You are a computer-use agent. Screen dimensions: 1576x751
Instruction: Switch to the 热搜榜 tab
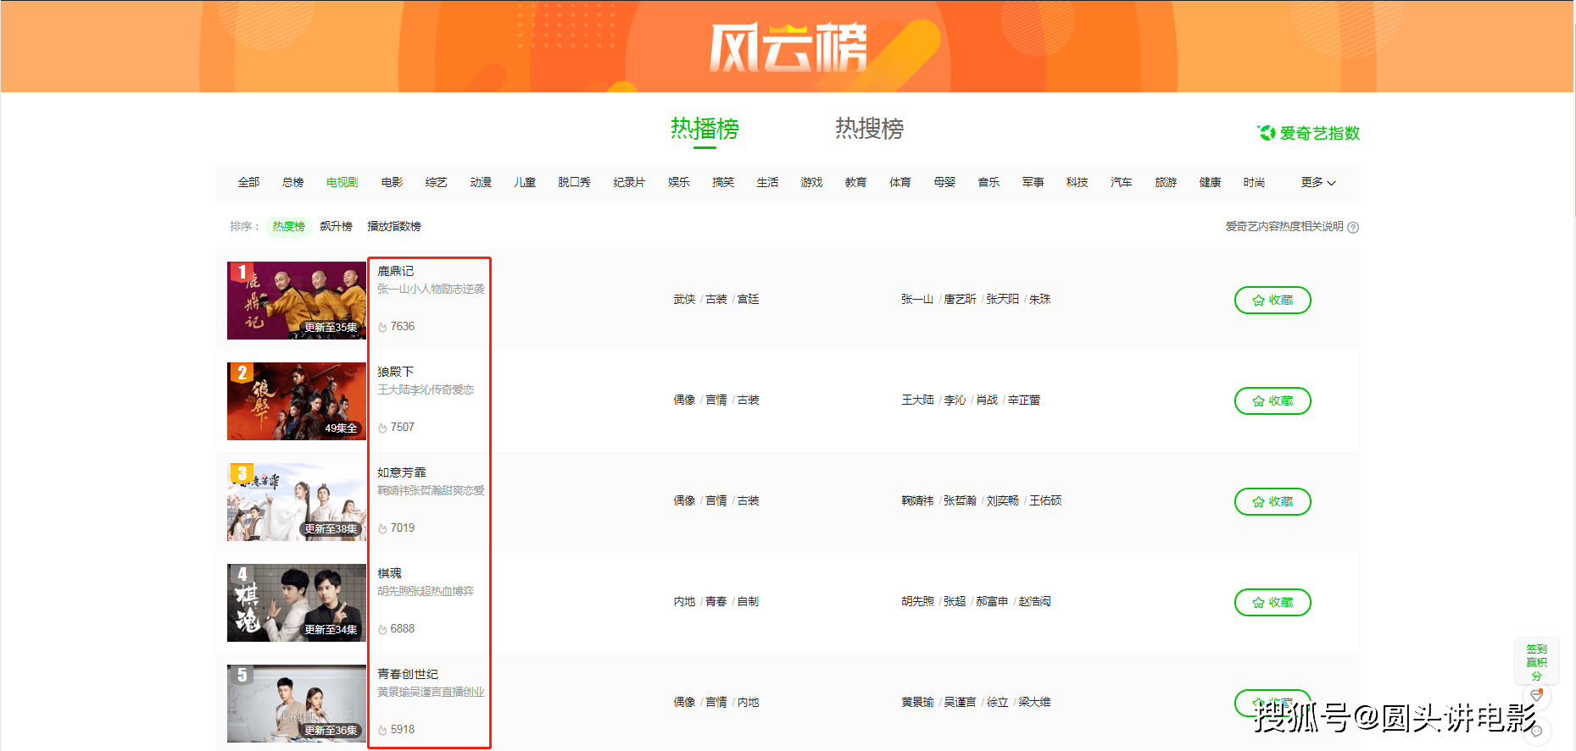pos(869,129)
